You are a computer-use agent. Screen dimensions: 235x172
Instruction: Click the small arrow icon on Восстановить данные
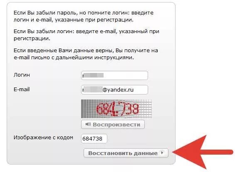162,153
